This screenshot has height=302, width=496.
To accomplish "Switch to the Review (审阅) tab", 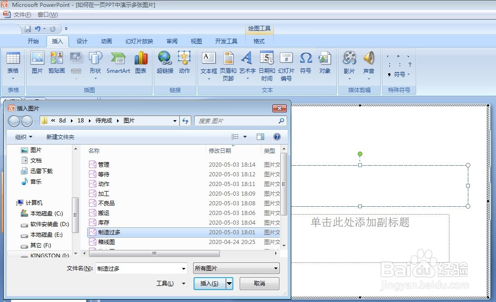I will coord(172,41).
